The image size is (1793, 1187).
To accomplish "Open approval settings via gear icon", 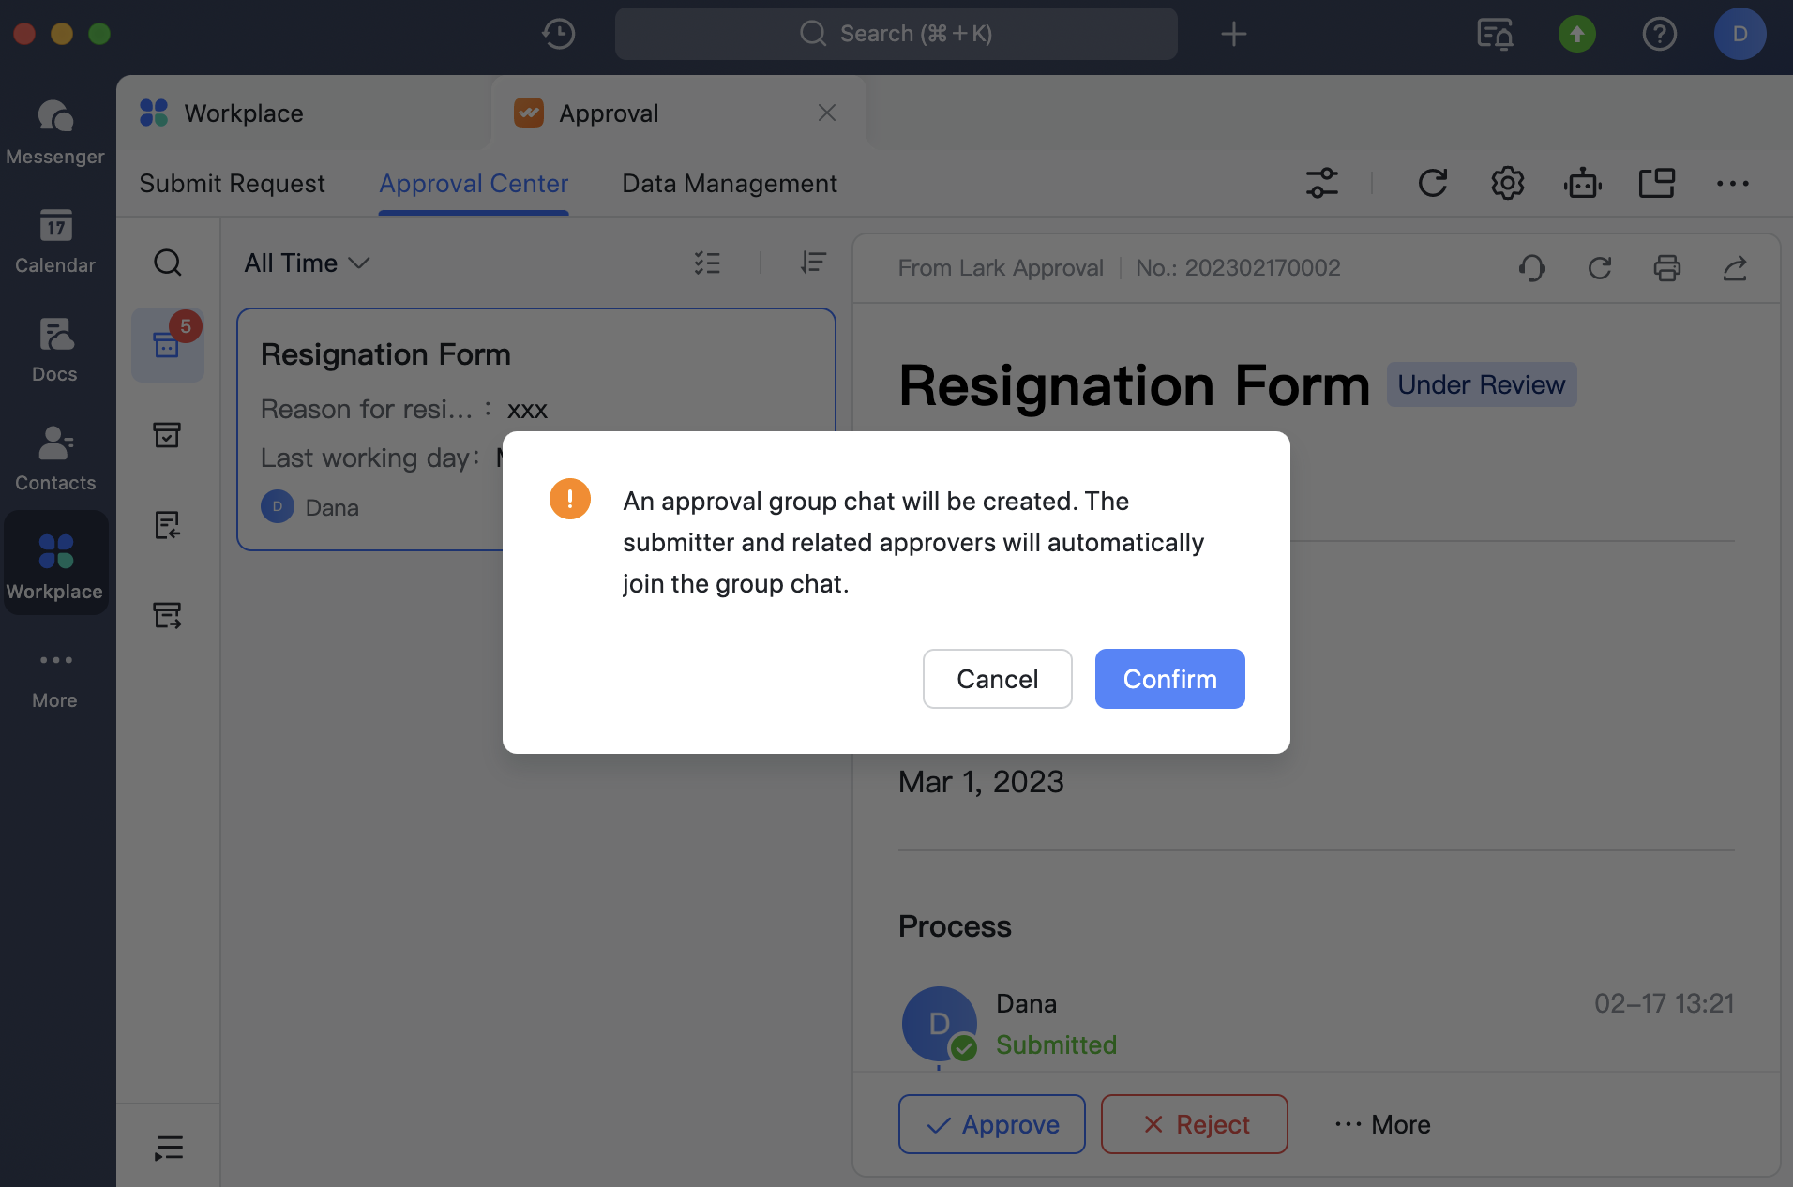I will point(1506,183).
